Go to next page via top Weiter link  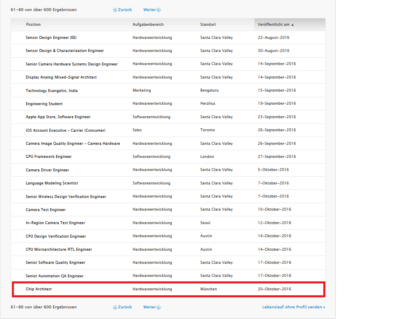[150, 10]
